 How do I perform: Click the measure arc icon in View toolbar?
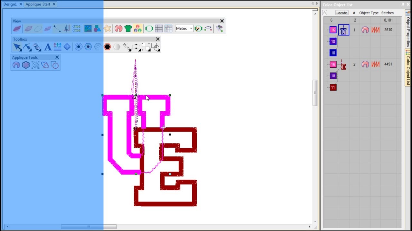point(208,29)
